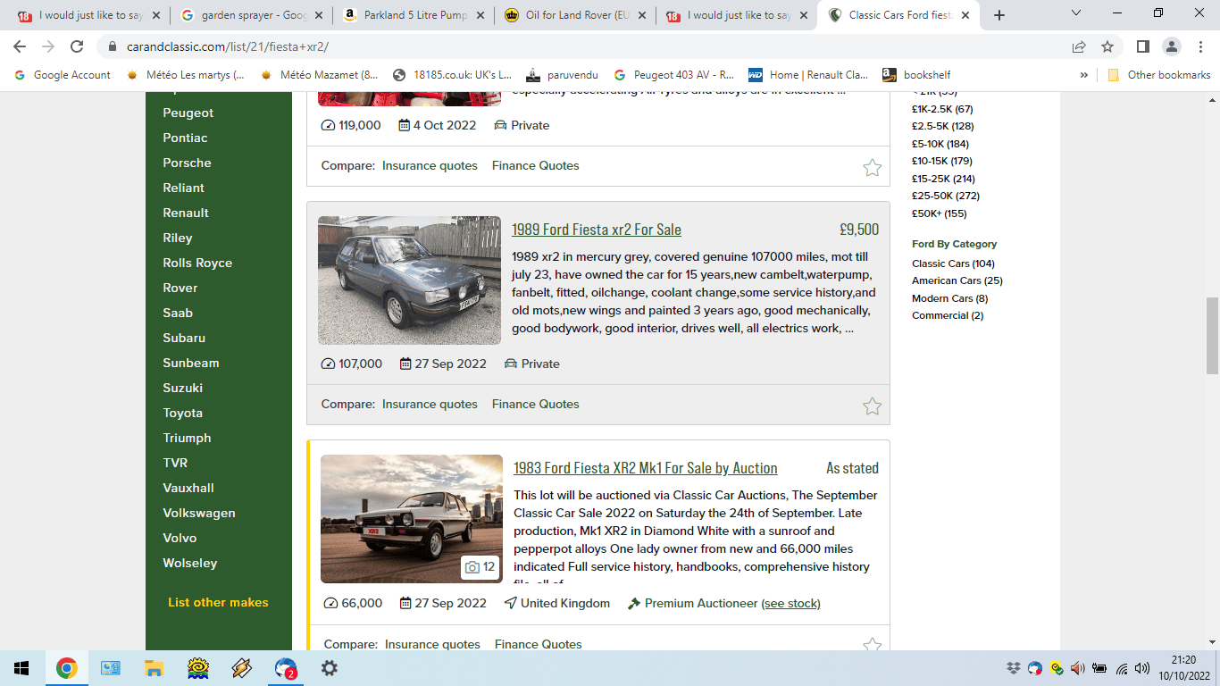Image resolution: width=1220 pixels, height=686 pixels.
Task: Open Thunderbird mail taskbar icon
Action: coord(286,668)
